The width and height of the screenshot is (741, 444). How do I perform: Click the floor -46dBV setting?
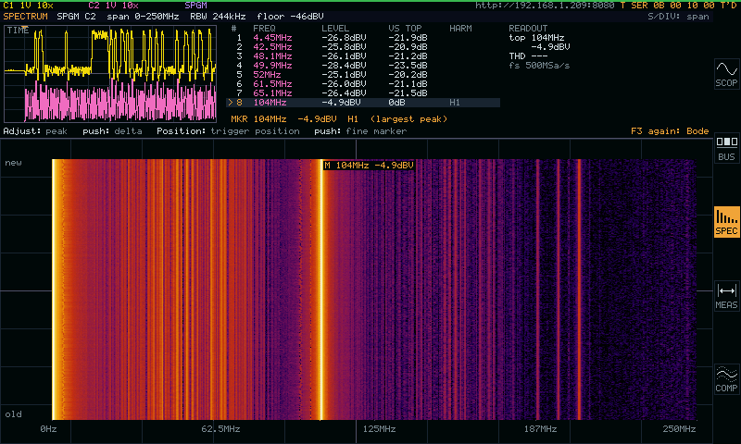[x=290, y=16]
